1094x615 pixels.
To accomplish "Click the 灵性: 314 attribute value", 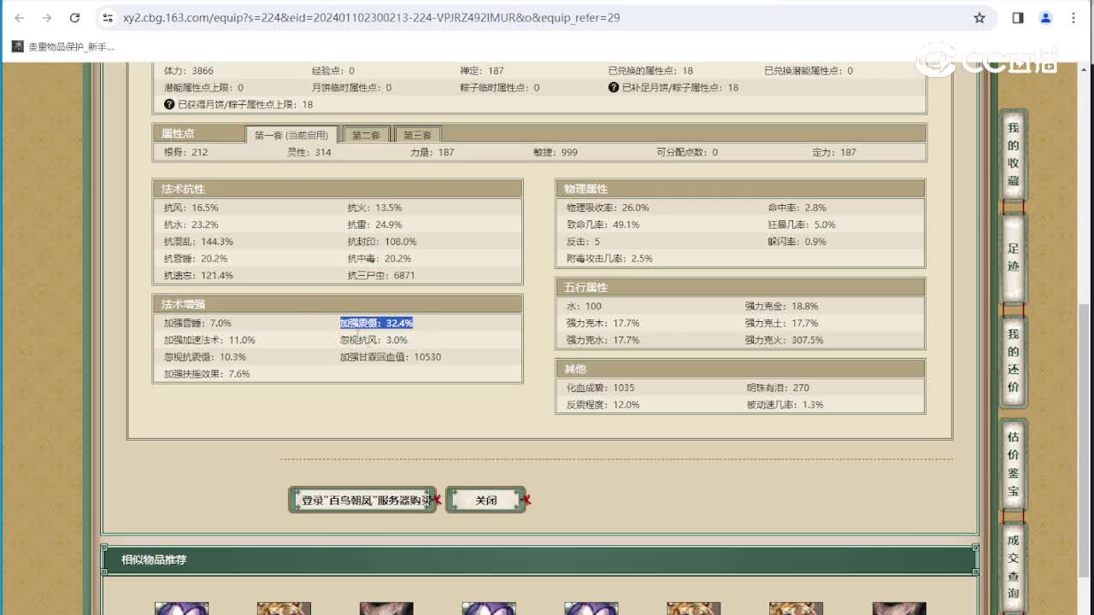I will pyautogui.click(x=309, y=152).
